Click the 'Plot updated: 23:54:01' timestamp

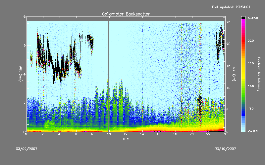(231, 7)
